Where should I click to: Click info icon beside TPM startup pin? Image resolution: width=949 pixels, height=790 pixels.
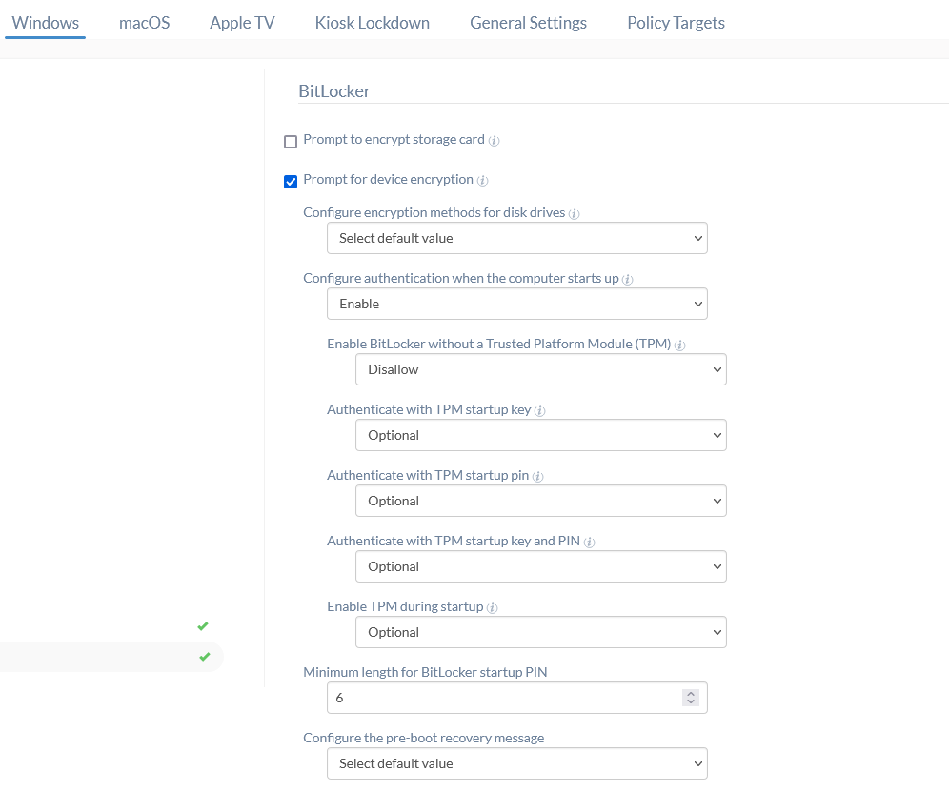pos(537,477)
